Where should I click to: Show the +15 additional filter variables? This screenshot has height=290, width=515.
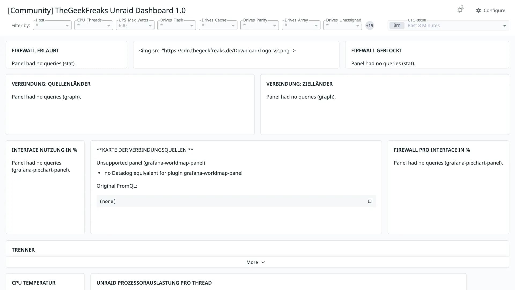coord(370,26)
